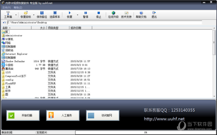Pause with the 暂停 button
217x135 pixels.
pyautogui.click(x=85, y=15)
